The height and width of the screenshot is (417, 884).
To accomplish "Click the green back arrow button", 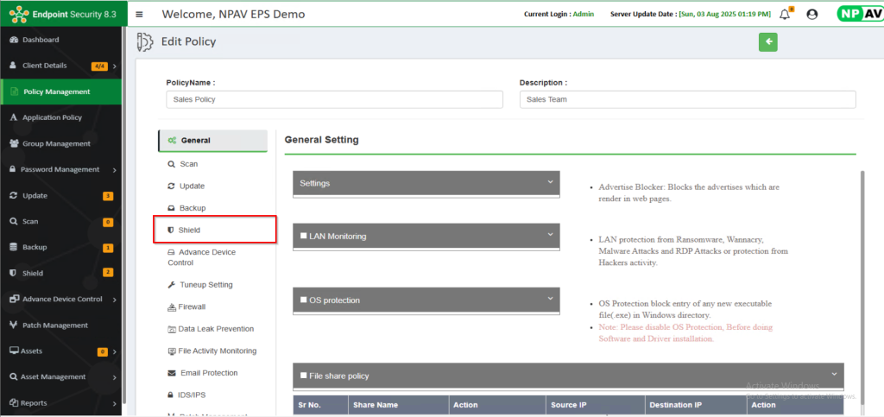I will point(767,42).
